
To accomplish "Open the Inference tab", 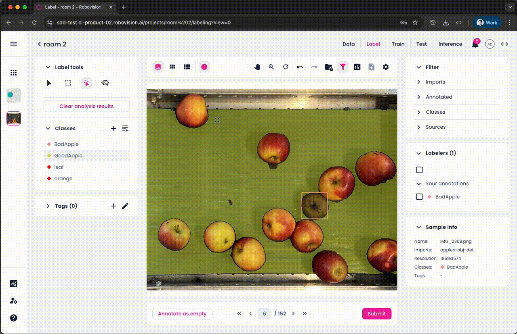I will coord(450,44).
